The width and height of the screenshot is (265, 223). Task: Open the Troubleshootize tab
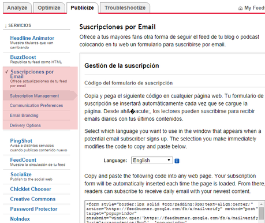pyautogui.click(x=125, y=8)
